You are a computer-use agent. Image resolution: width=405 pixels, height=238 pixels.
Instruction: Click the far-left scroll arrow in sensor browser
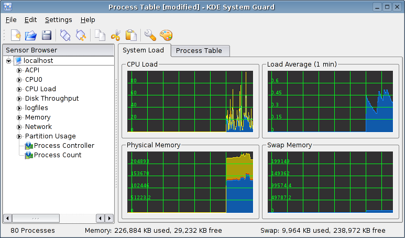7,219
